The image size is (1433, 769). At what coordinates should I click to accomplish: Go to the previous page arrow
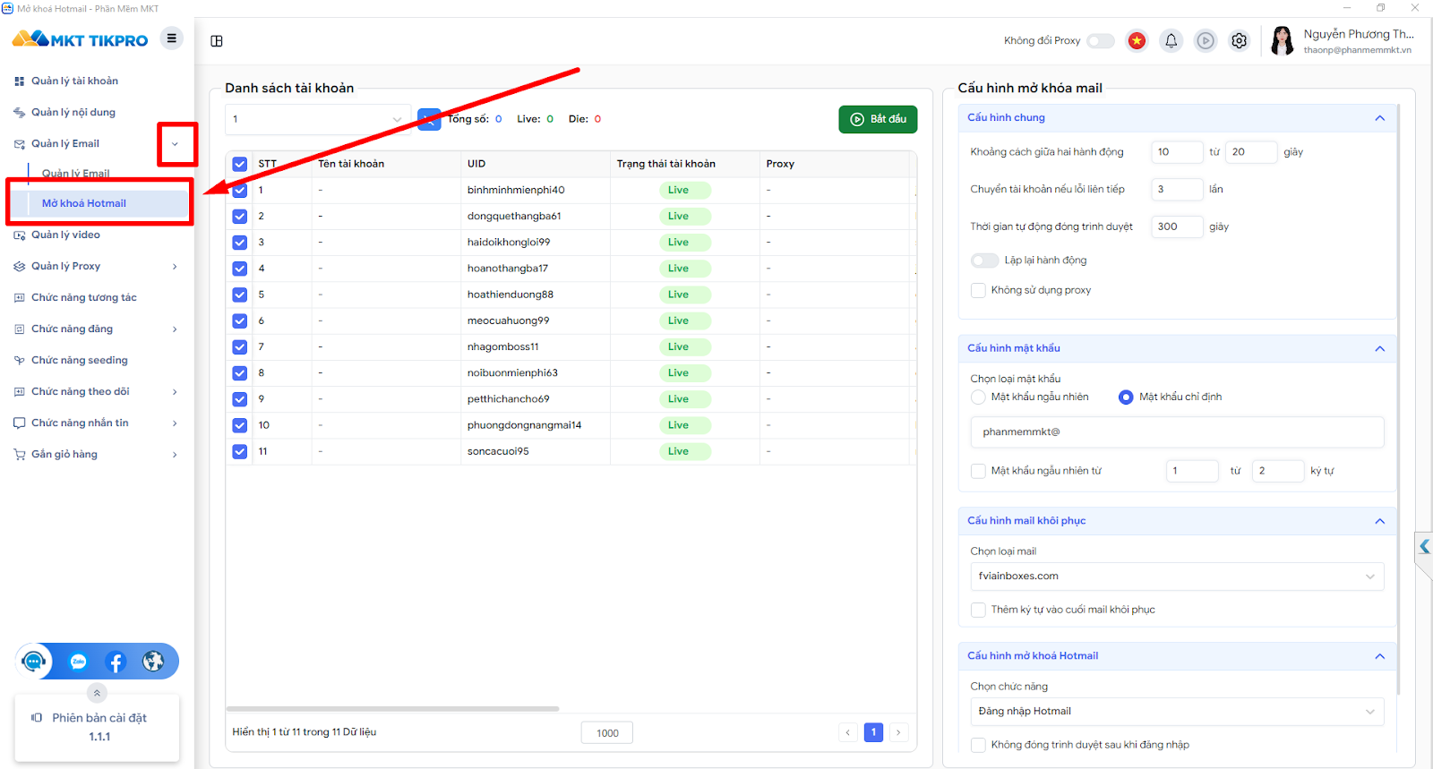848,732
